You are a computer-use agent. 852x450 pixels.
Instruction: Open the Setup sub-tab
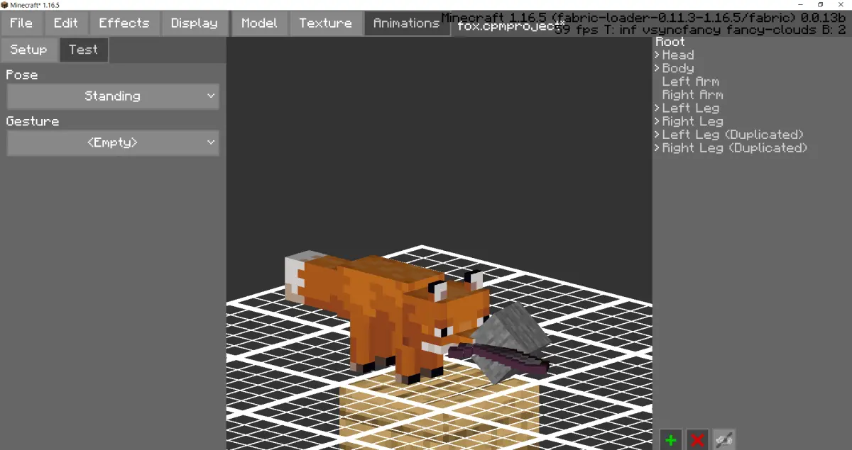[x=28, y=50]
